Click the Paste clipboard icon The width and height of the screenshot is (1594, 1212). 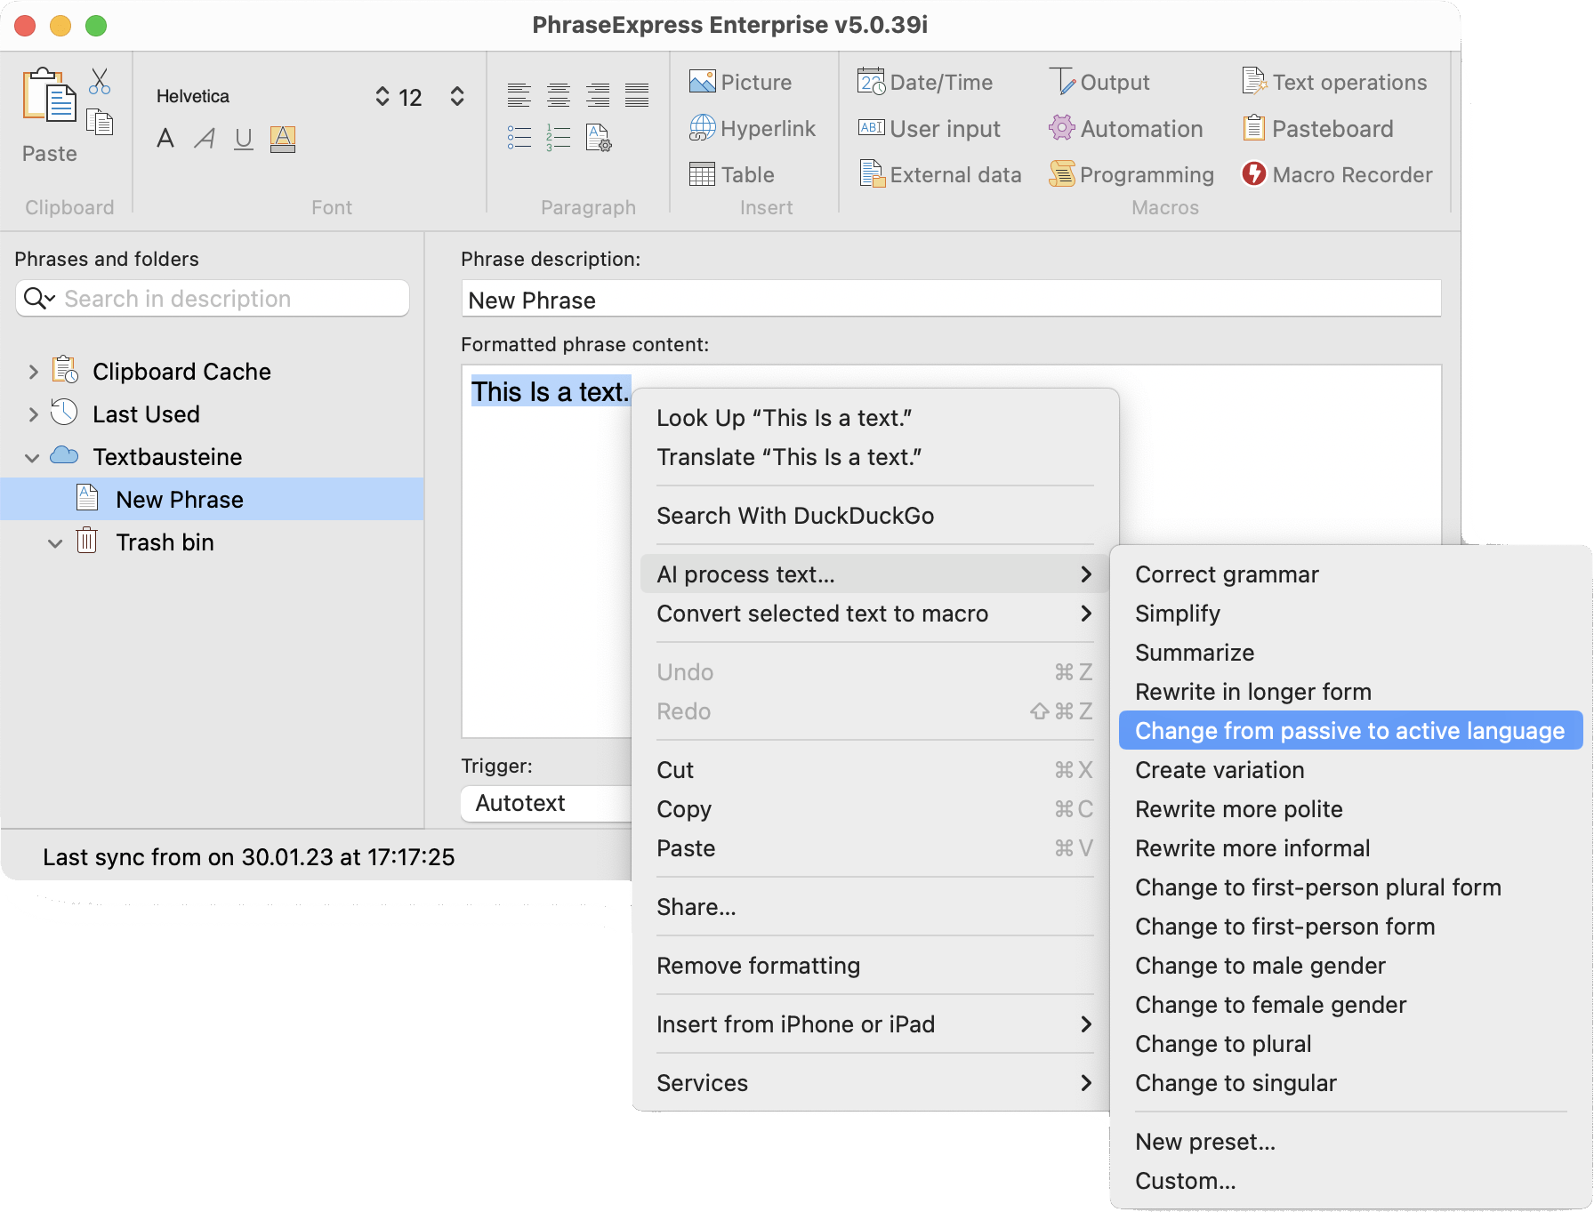coord(49,96)
